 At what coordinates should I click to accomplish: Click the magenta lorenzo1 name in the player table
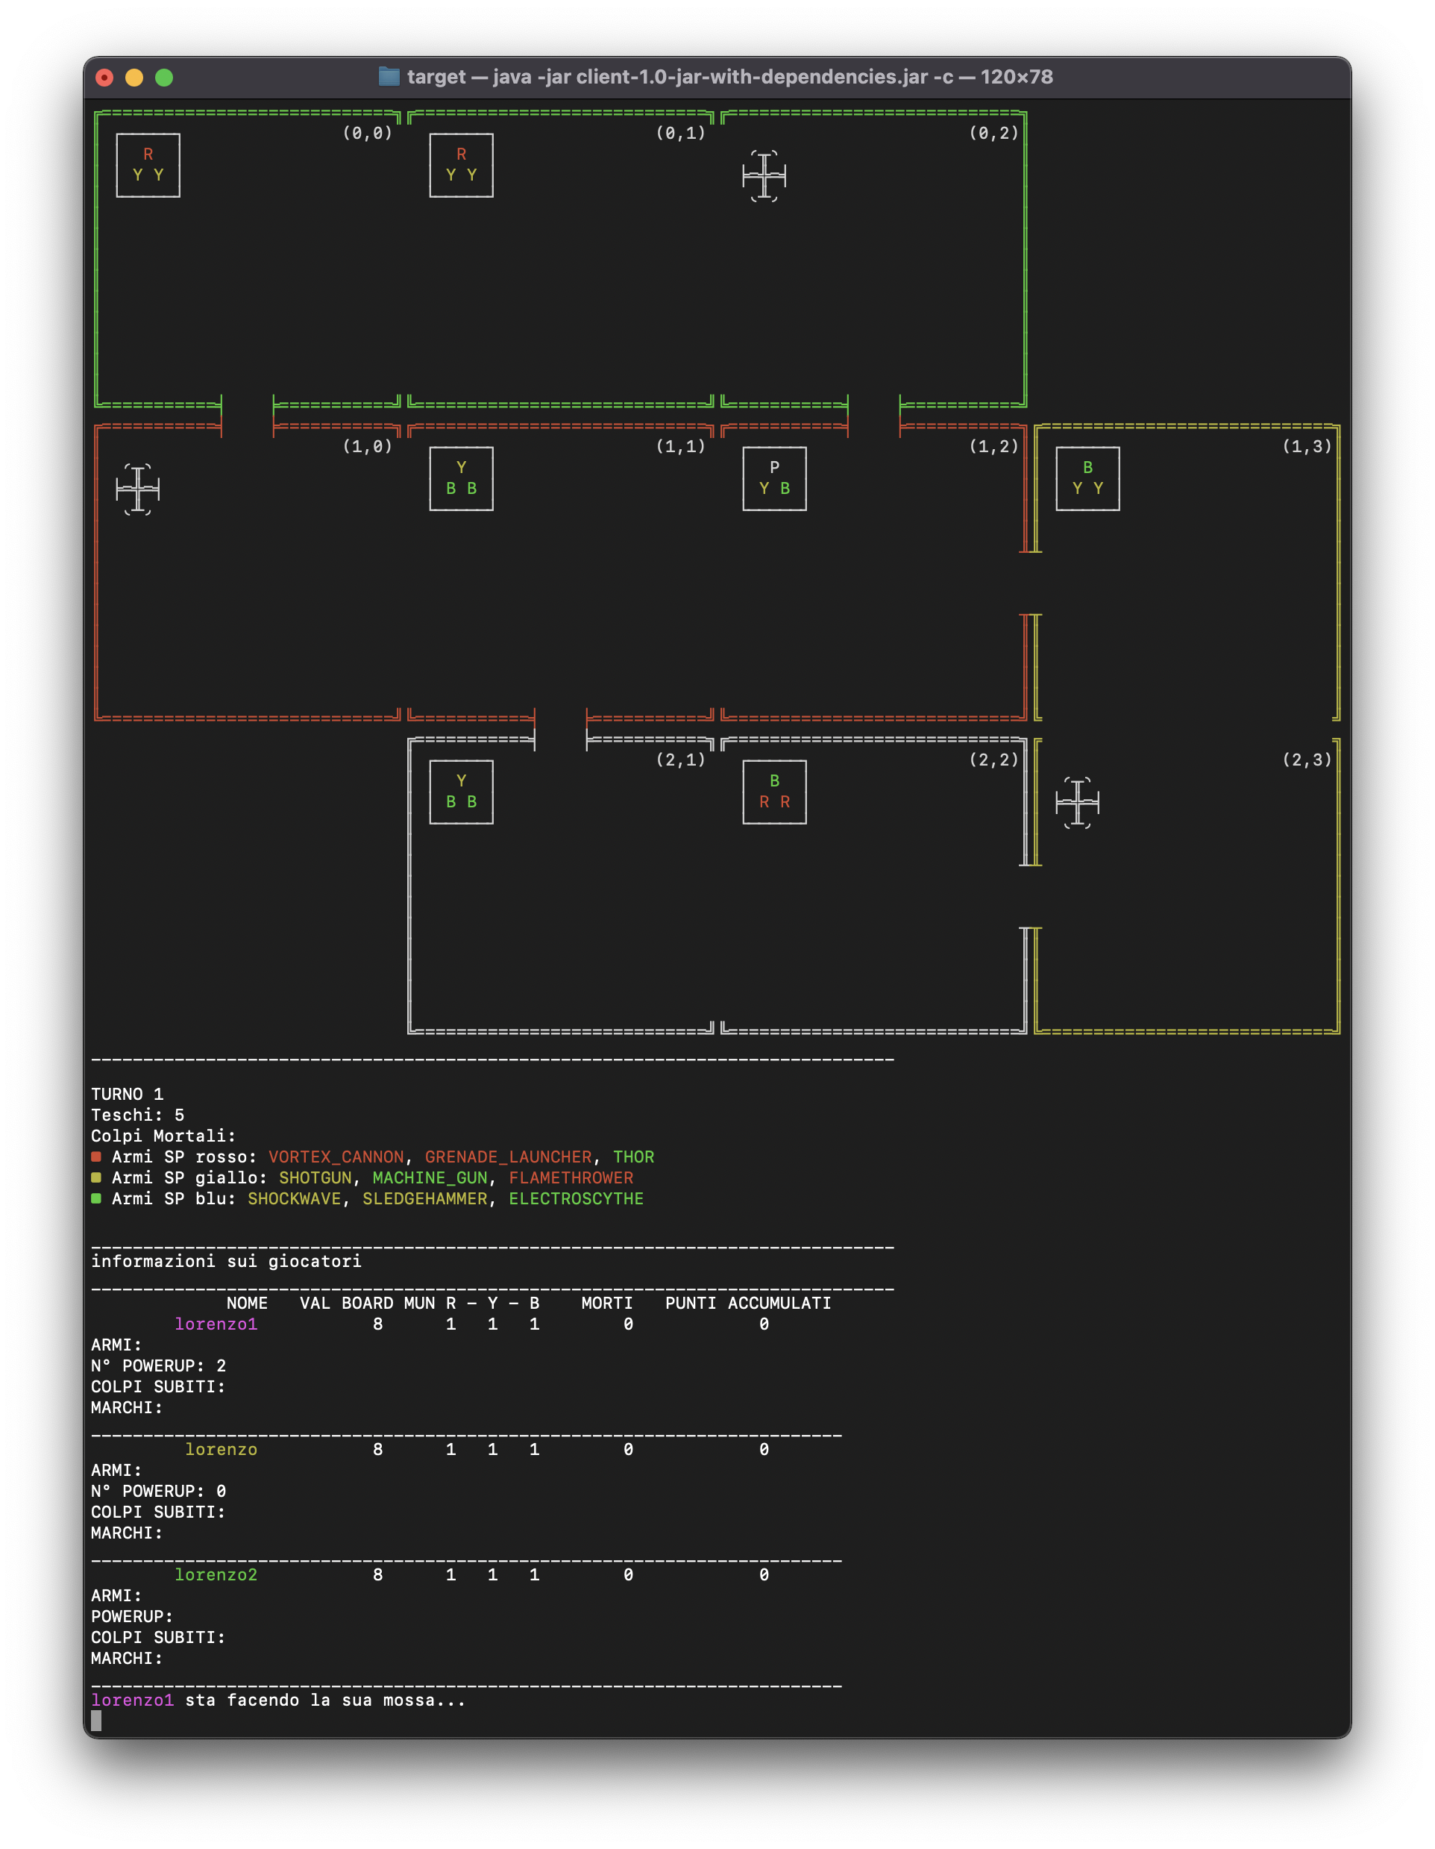216,1324
